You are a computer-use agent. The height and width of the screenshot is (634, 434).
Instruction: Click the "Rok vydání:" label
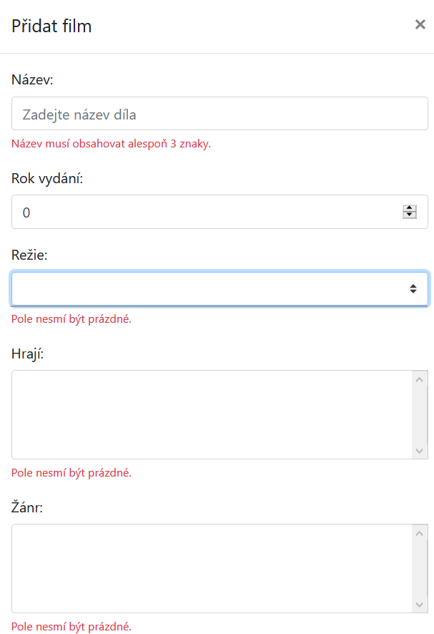point(47,178)
